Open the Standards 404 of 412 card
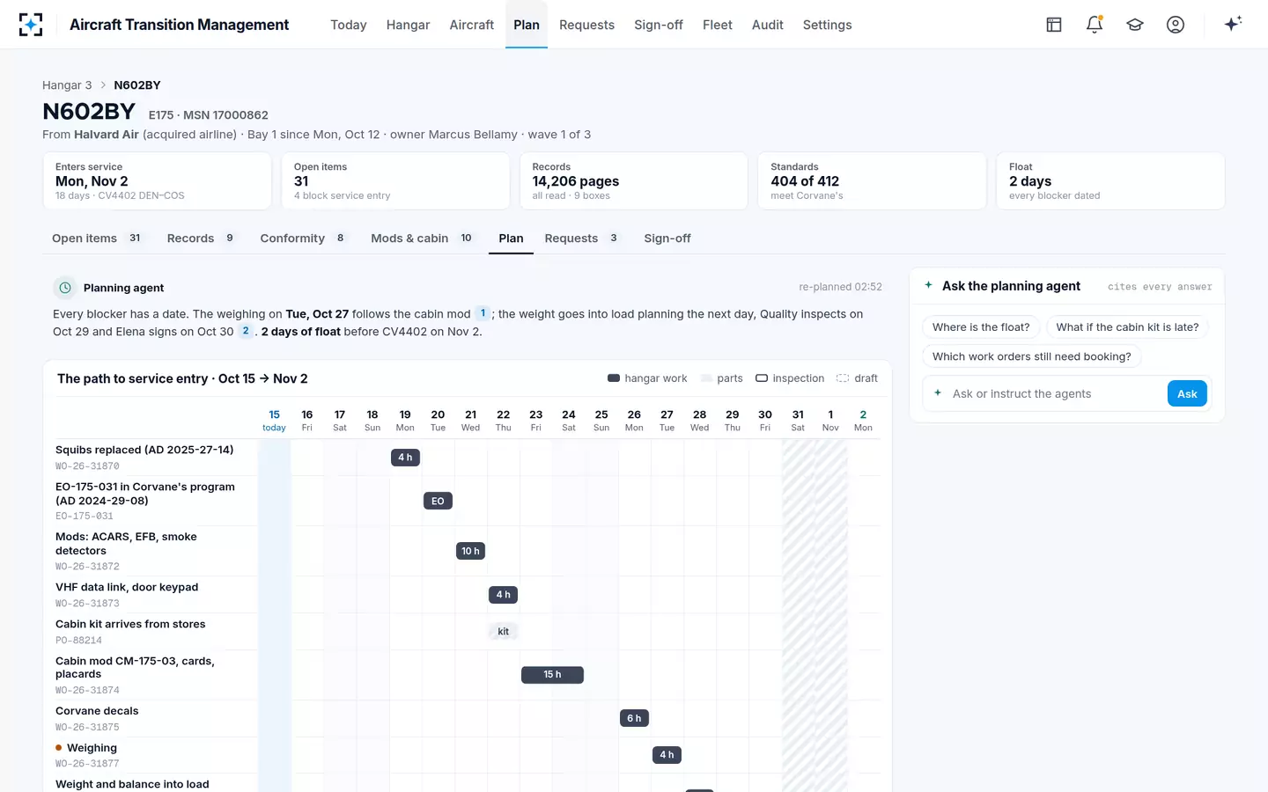The image size is (1268, 792). point(872,181)
